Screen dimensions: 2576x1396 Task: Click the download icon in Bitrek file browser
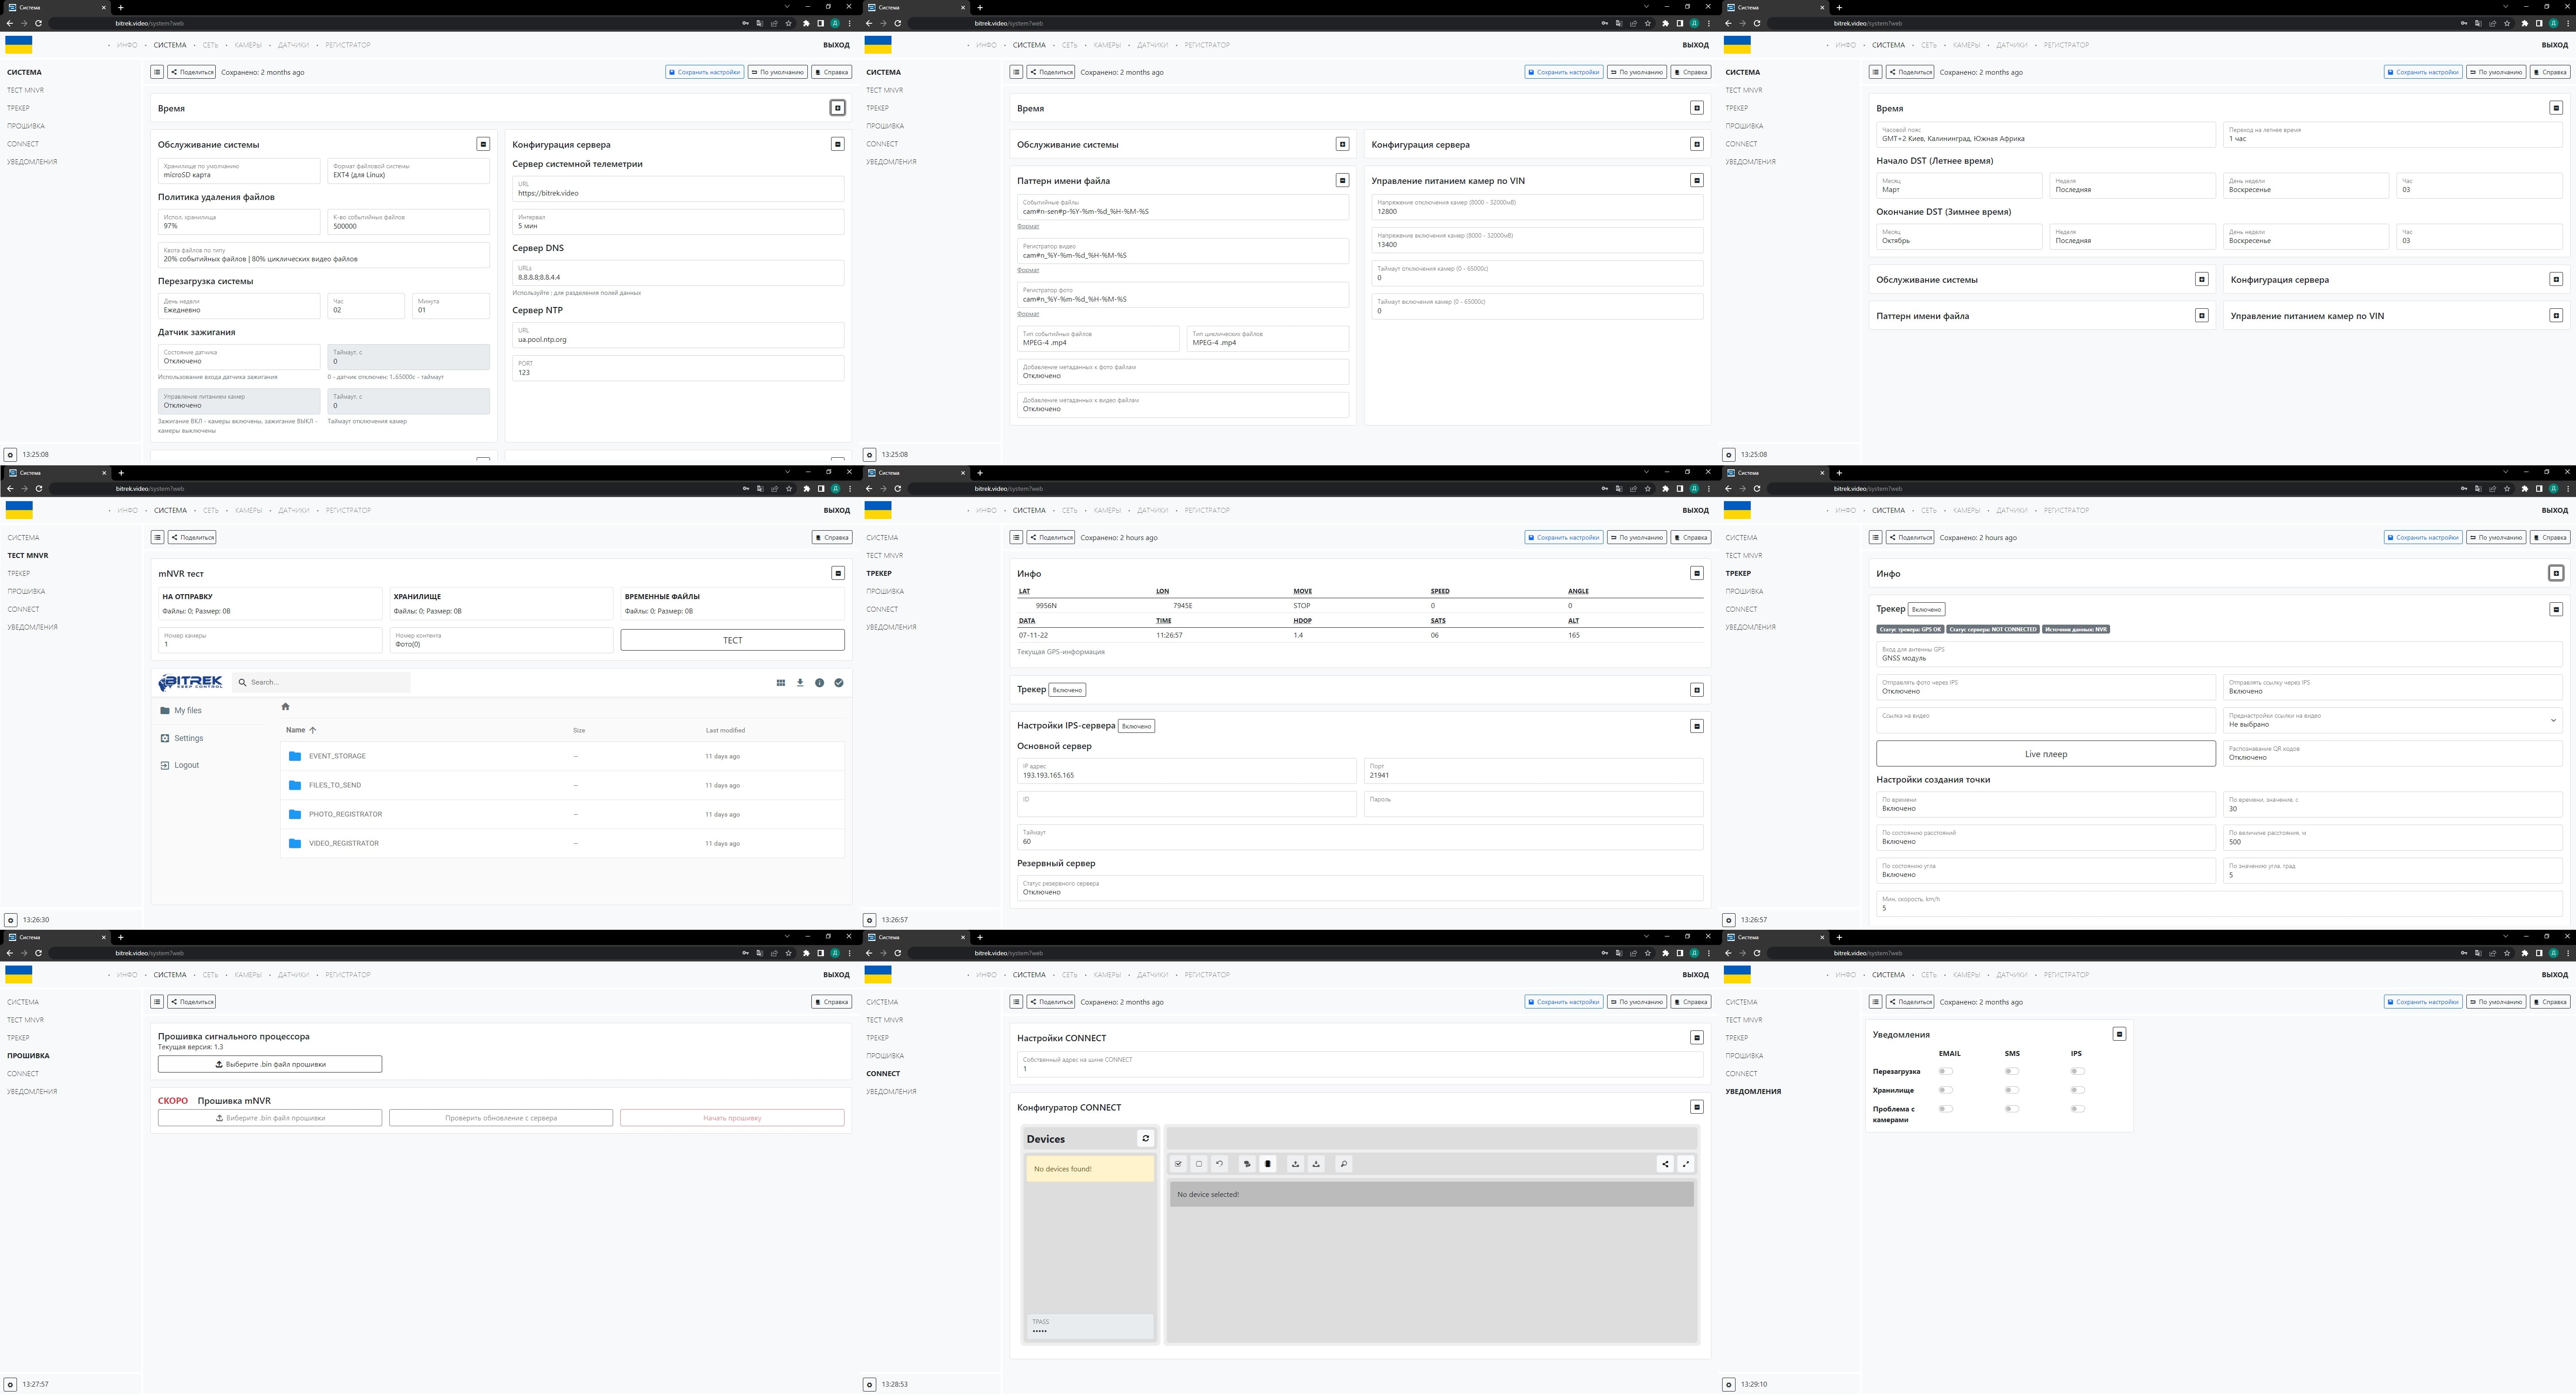tap(800, 683)
